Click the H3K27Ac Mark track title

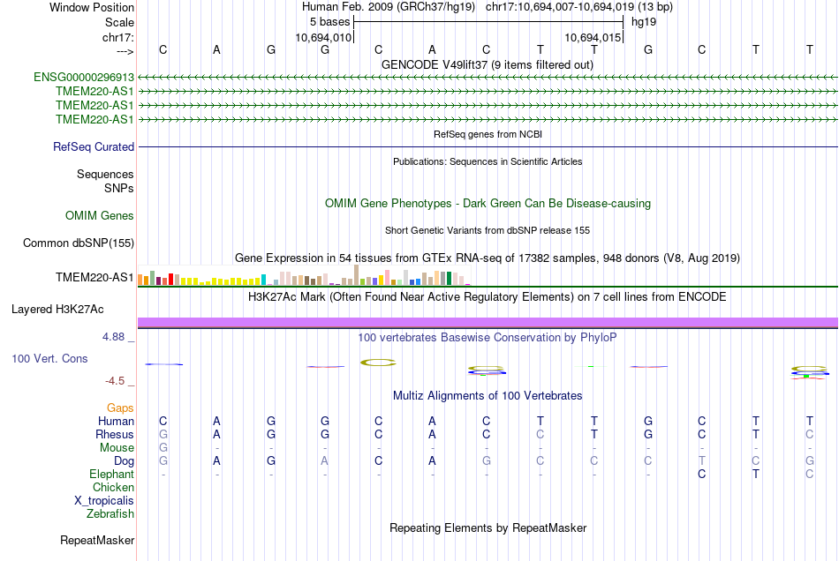point(487,296)
